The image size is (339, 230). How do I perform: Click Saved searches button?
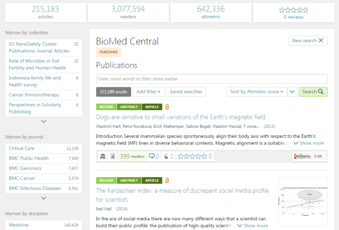[186, 92]
